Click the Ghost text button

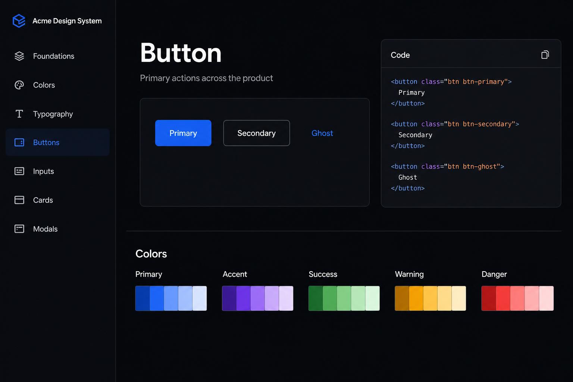[x=322, y=133]
